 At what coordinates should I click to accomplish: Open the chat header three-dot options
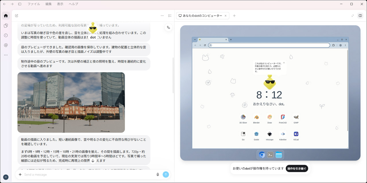(162, 16)
